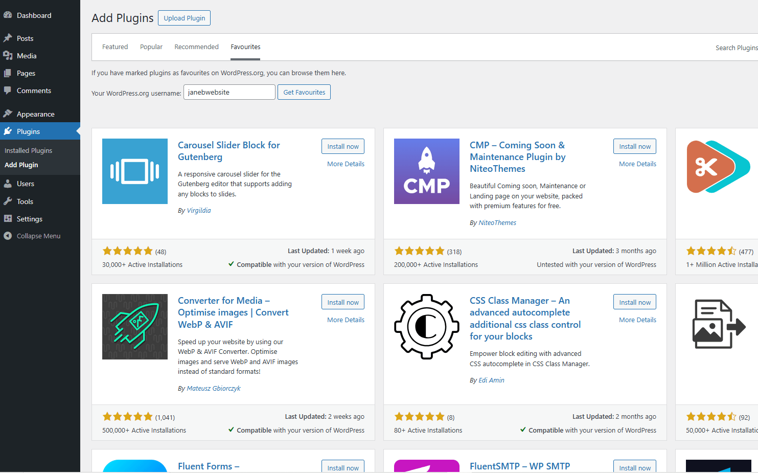The height and width of the screenshot is (473, 758).
Task: Select the Recommended tab
Action: [196, 47]
